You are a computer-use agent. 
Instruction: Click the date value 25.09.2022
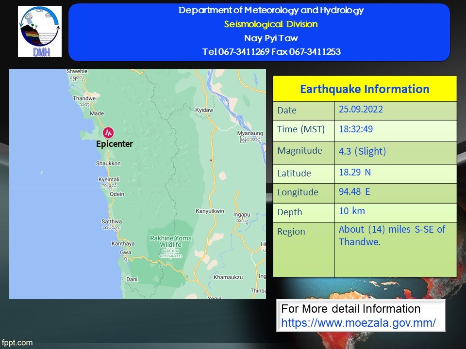coord(361,110)
